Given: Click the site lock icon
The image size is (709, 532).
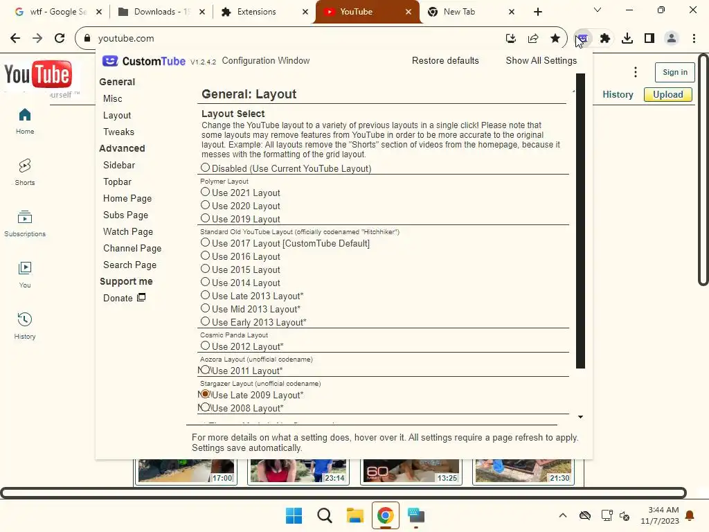Looking at the screenshot, I should tap(87, 39).
